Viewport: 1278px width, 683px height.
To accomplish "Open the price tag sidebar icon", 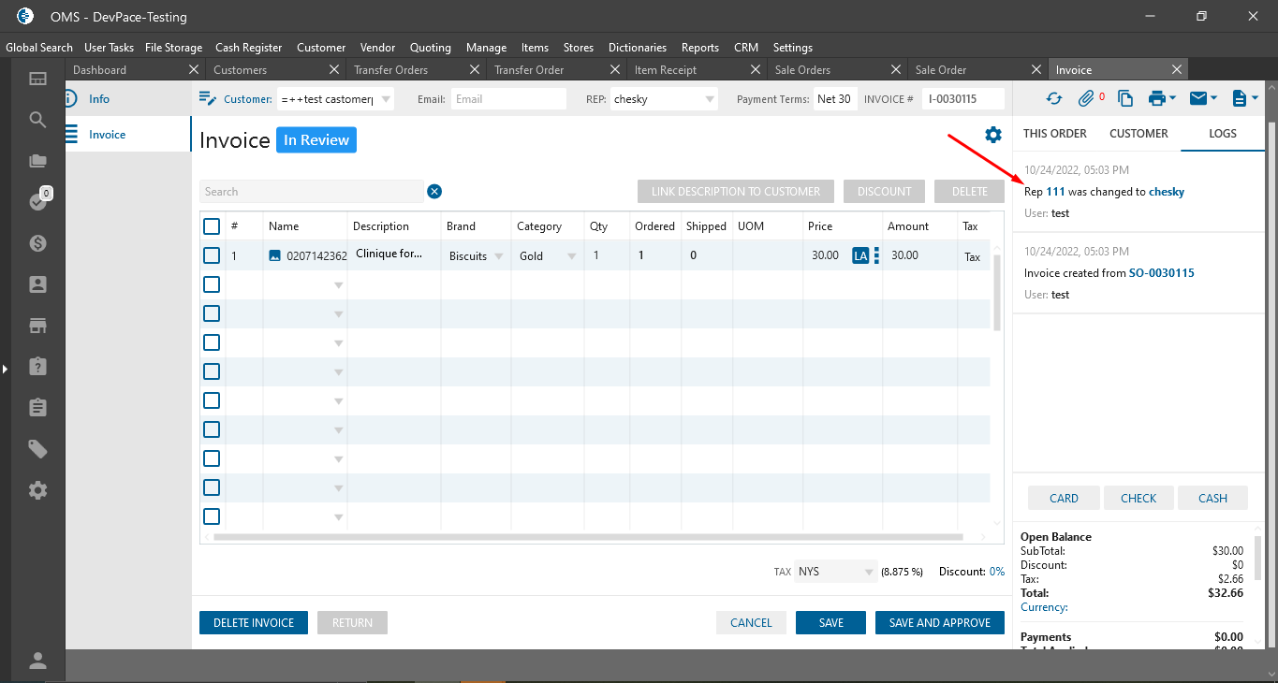I will pyautogui.click(x=37, y=449).
